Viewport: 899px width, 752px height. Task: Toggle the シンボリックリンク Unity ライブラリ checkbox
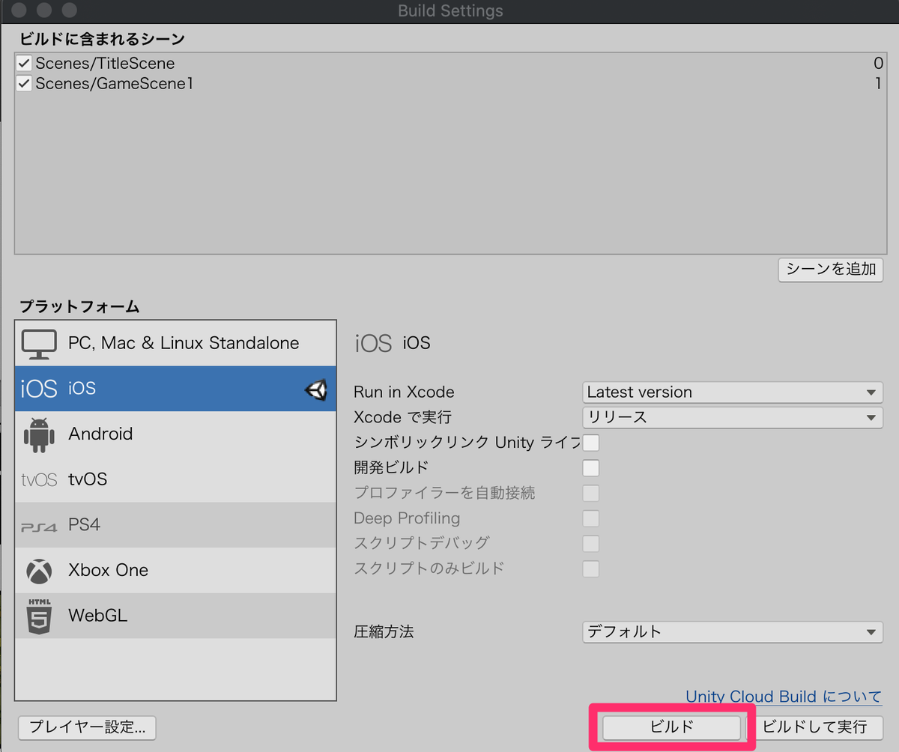tap(591, 443)
